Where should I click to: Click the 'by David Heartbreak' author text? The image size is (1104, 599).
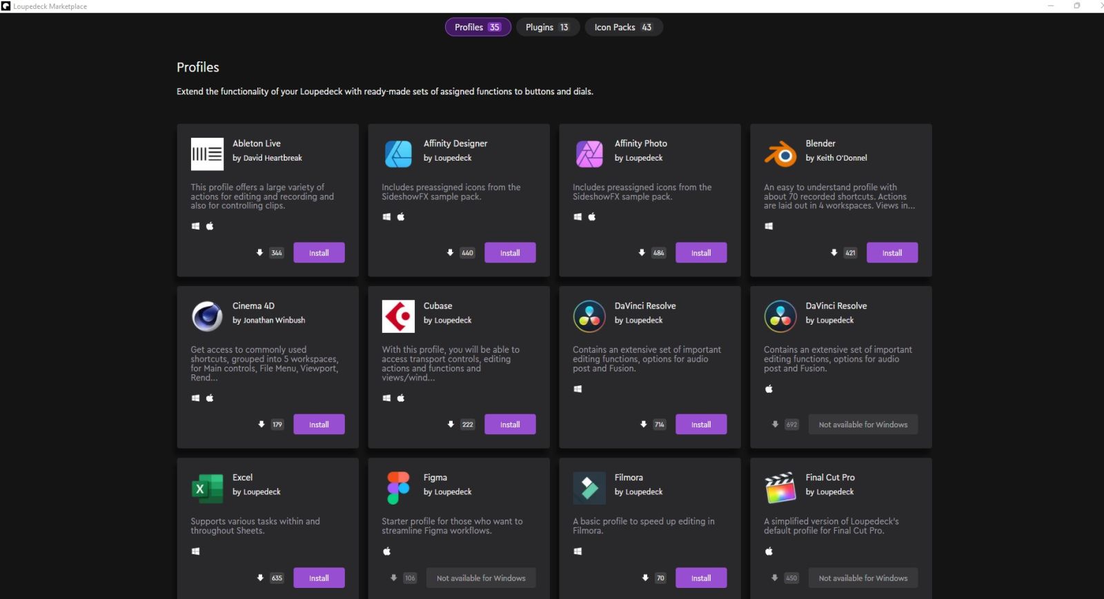[267, 158]
